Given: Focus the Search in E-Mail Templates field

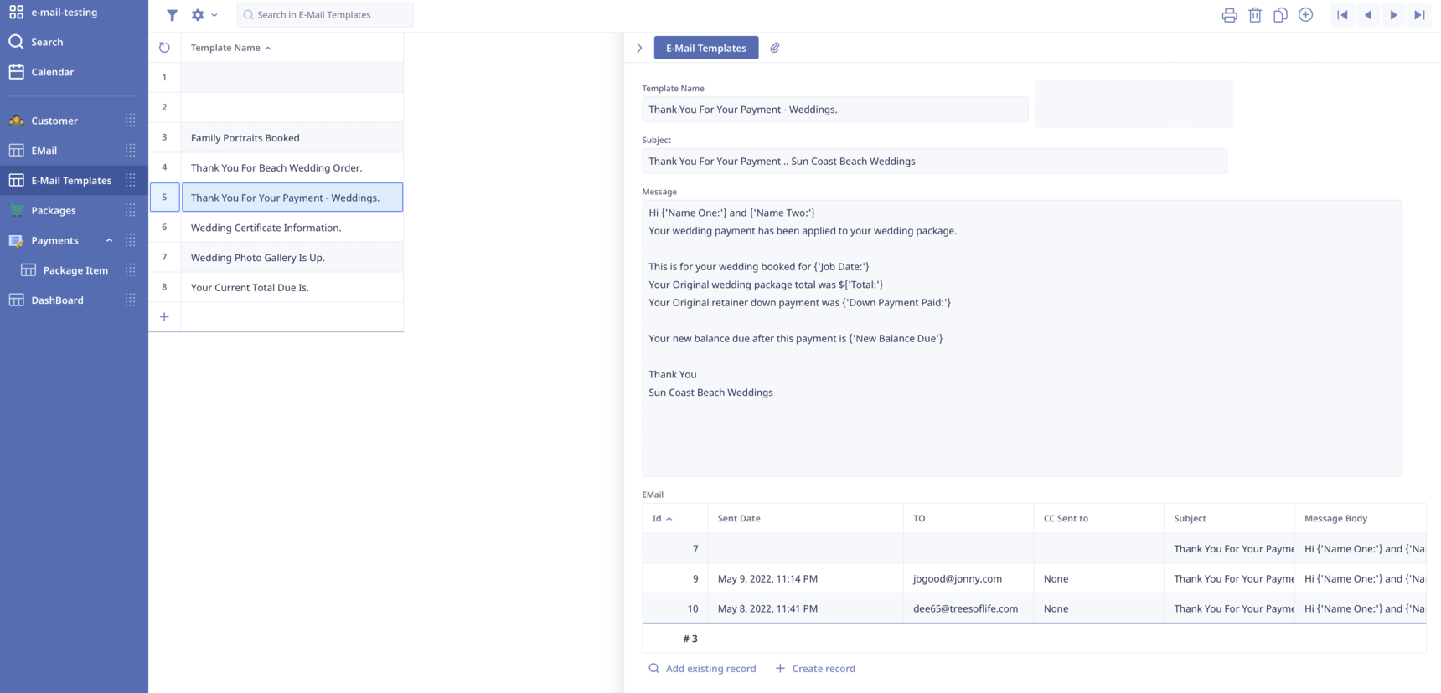Looking at the screenshot, I should pyautogui.click(x=327, y=15).
